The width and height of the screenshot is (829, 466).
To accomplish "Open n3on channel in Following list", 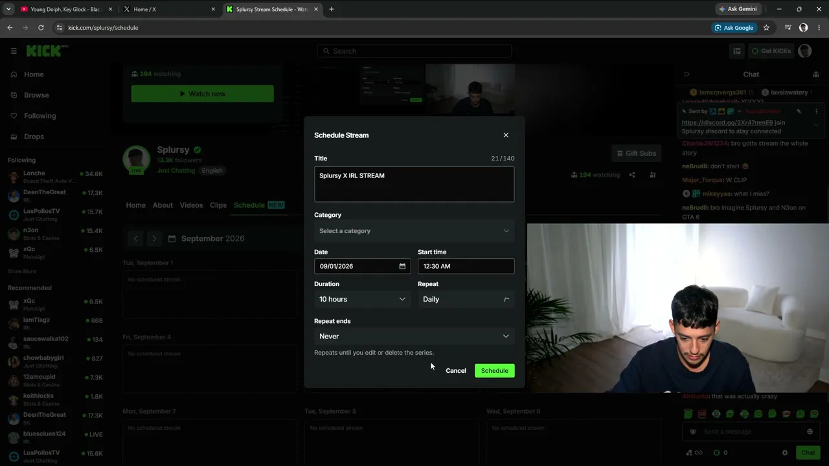I will pos(55,234).
